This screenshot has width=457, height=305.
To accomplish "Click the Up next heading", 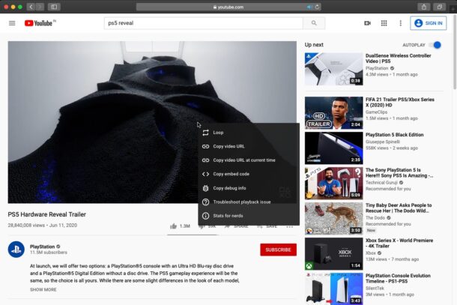I will click(x=314, y=45).
